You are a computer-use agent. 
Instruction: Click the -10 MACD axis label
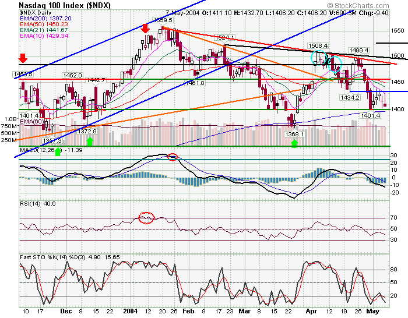point(395,185)
